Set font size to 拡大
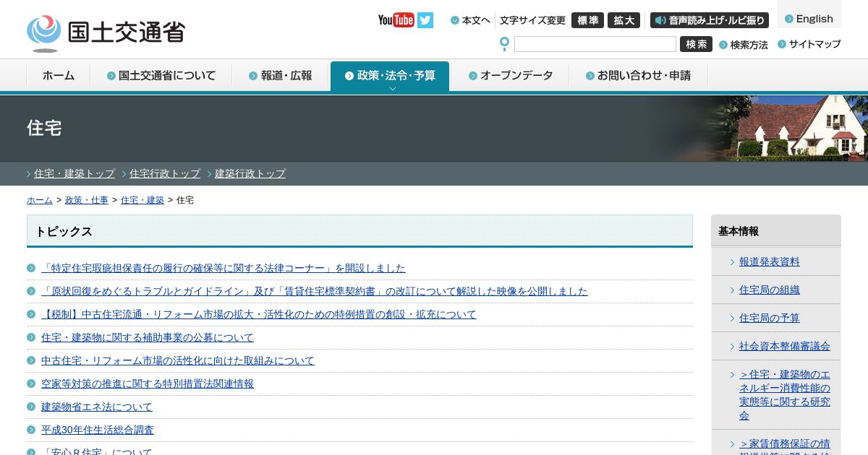The height and width of the screenshot is (455, 868). coord(624,20)
